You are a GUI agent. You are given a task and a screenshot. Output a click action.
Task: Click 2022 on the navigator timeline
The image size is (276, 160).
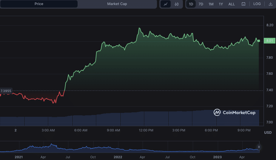point(118,157)
